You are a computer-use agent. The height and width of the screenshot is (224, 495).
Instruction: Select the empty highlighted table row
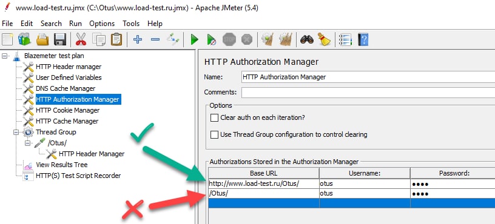(352, 203)
